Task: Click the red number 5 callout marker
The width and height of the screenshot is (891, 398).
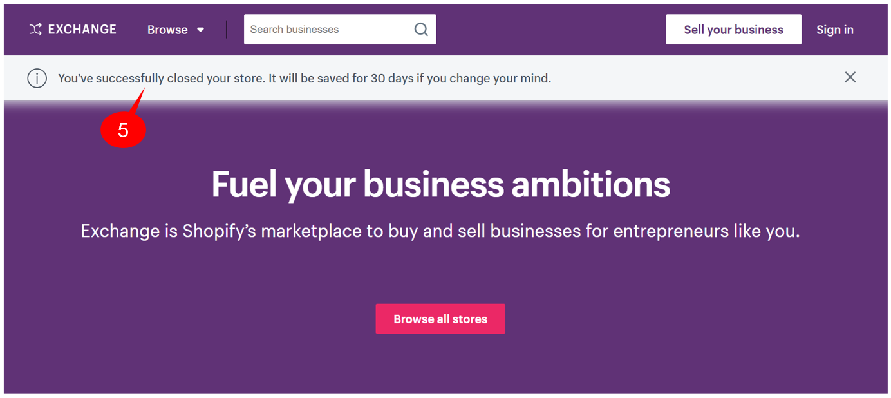Action: [x=124, y=130]
